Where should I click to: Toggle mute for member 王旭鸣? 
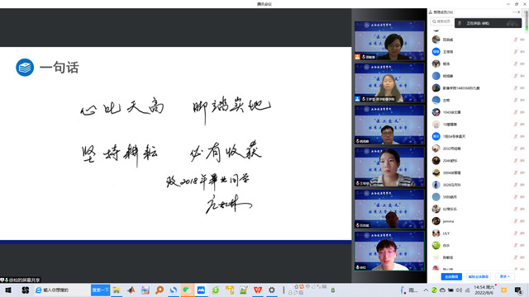[516, 51]
